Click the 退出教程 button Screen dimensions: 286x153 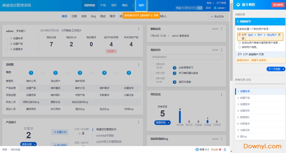[x=277, y=5]
